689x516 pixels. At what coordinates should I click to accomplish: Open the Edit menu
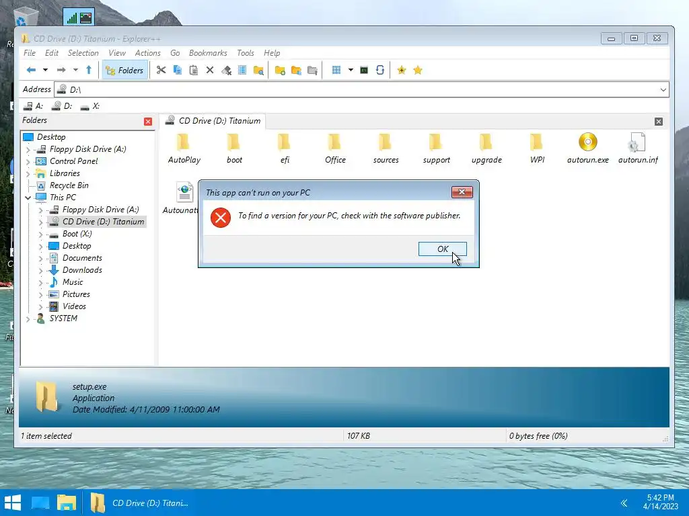coord(51,52)
